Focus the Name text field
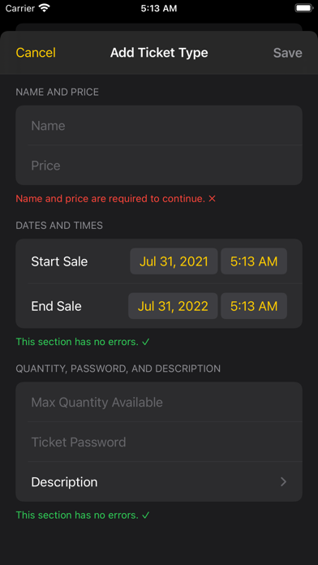Viewport: 318px width, 565px height. pyautogui.click(x=159, y=125)
